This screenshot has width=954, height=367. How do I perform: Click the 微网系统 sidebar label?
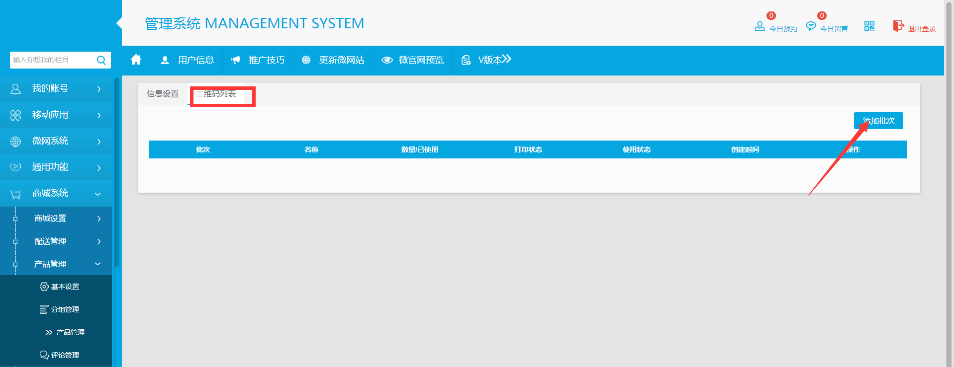pos(50,141)
